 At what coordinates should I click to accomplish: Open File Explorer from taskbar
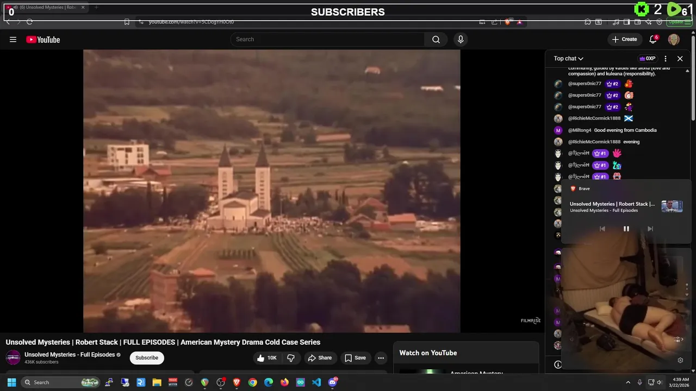coord(157,382)
